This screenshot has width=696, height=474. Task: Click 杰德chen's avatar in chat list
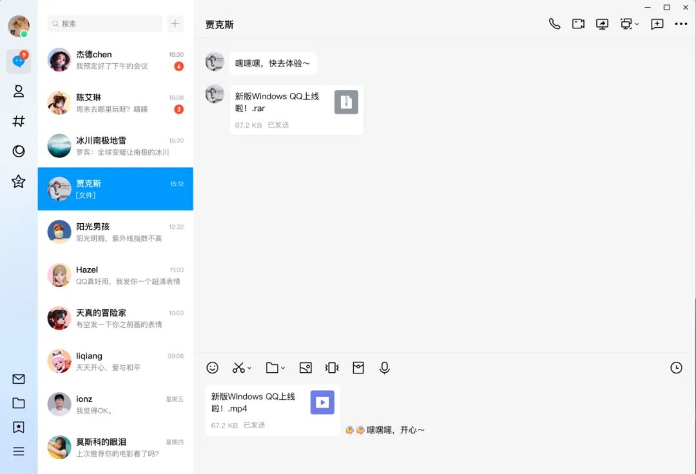pos(59,60)
